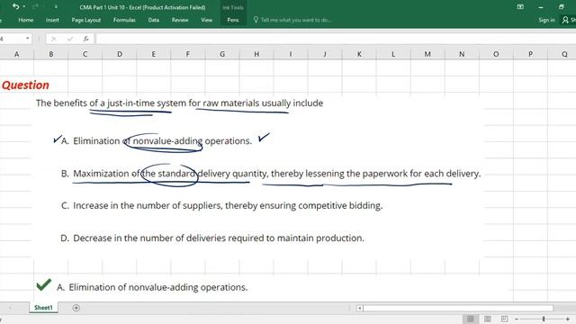Click option D Decrease in number of deliveries

pyautogui.click(x=212, y=238)
